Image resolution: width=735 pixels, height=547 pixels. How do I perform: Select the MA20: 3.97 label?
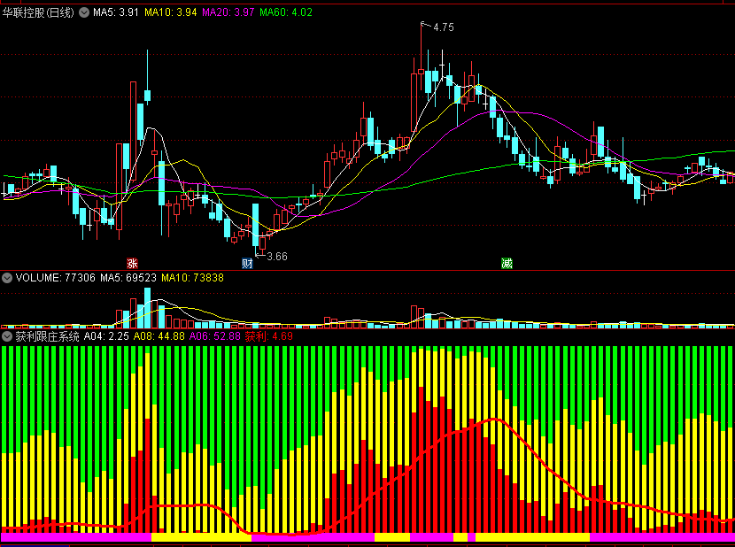pyautogui.click(x=228, y=12)
